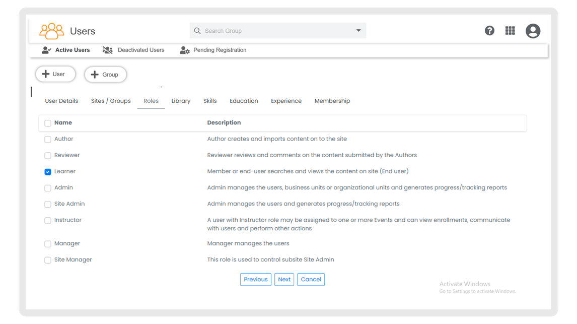Click the Active Users icon
Viewport: 577px width, 324px height.
47,50
